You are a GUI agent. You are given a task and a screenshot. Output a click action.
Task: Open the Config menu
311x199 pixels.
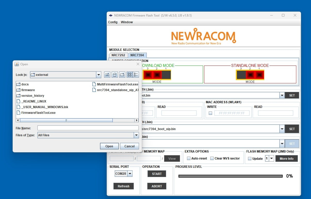113,22
